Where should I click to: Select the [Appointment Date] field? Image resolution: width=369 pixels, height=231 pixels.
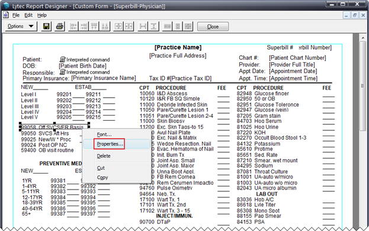pyautogui.click(x=293, y=71)
